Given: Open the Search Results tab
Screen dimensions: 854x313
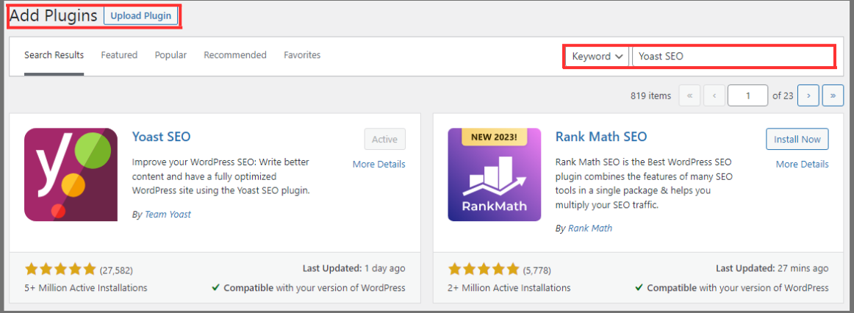Looking at the screenshot, I should click(54, 55).
